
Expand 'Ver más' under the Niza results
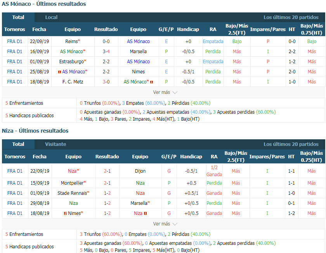click(165, 224)
